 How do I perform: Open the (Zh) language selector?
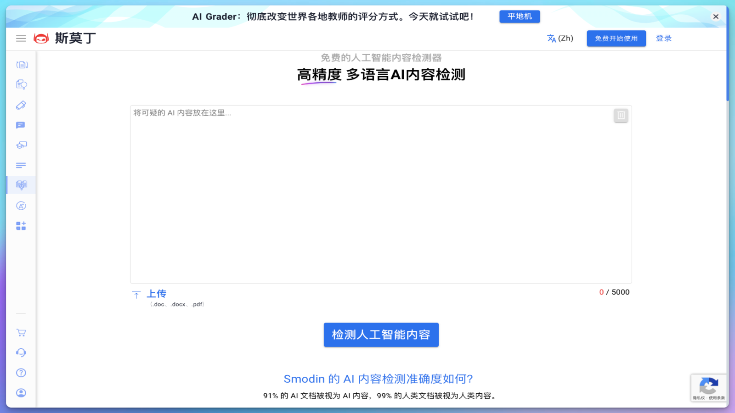(x=560, y=39)
